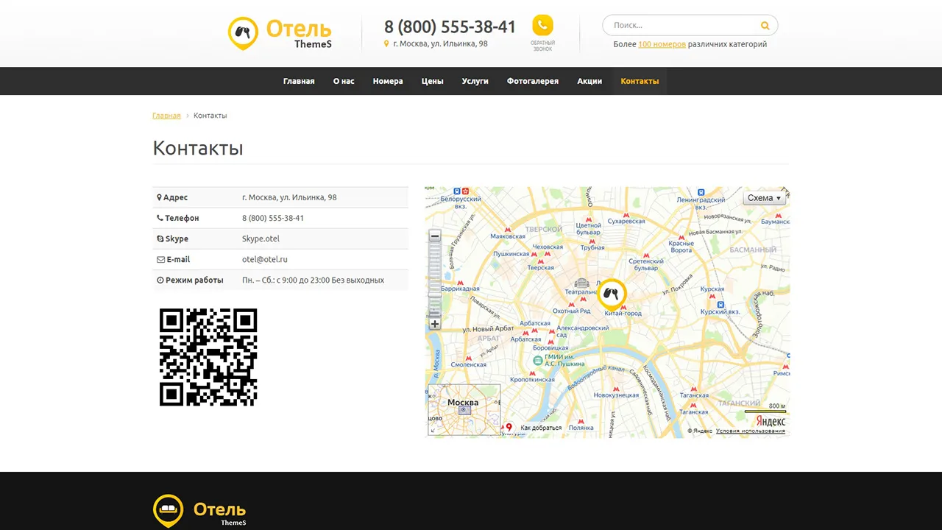The image size is (942, 530).
Task: Click the Главная breadcrumb link
Action: pyautogui.click(x=166, y=116)
